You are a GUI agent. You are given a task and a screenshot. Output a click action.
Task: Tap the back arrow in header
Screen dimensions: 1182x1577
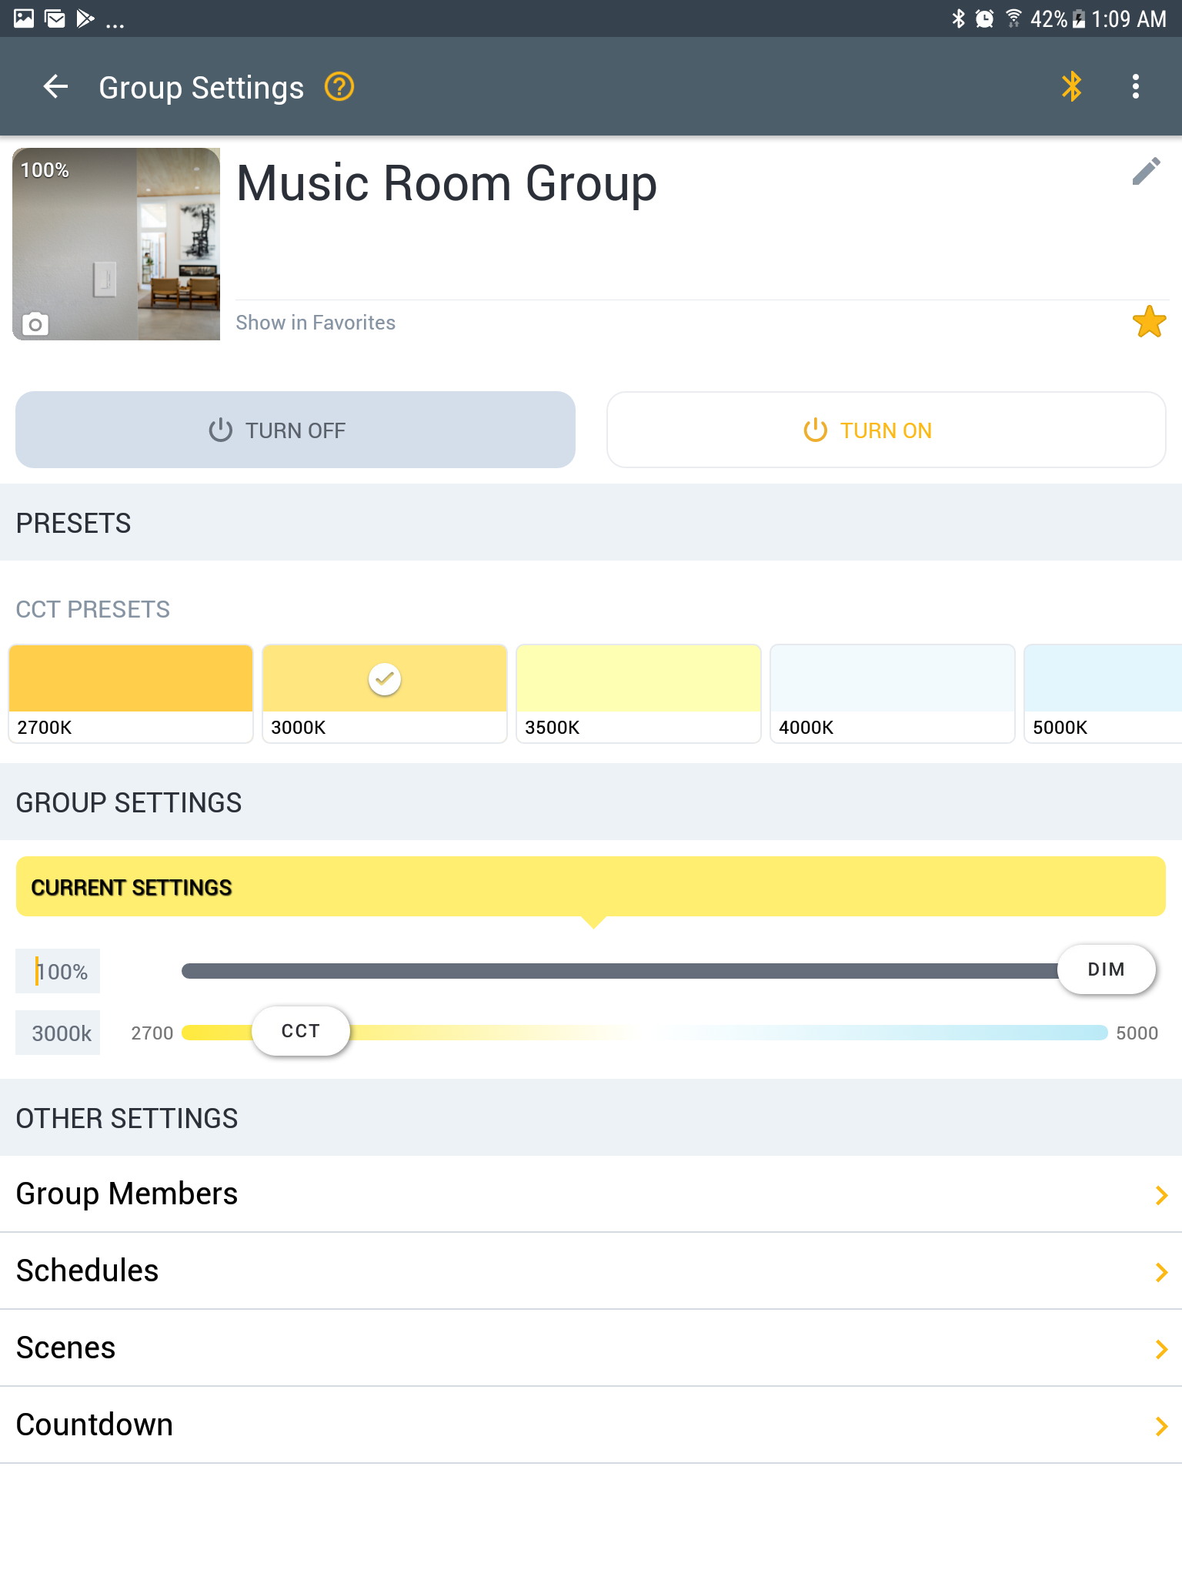55,87
